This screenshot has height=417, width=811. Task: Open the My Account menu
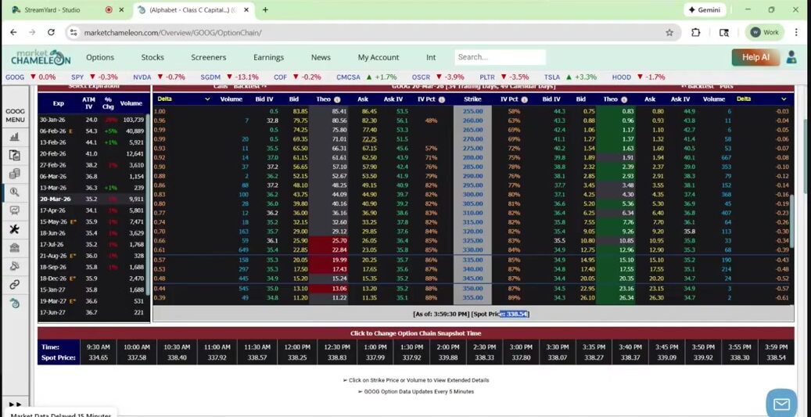378,57
